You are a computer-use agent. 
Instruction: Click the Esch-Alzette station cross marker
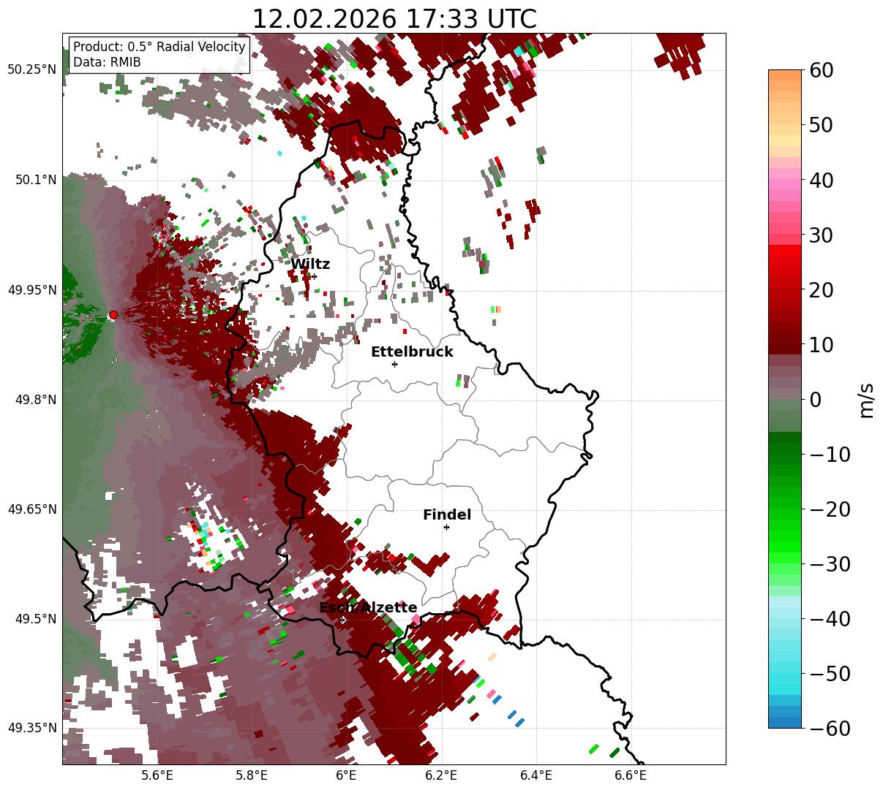(x=342, y=620)
